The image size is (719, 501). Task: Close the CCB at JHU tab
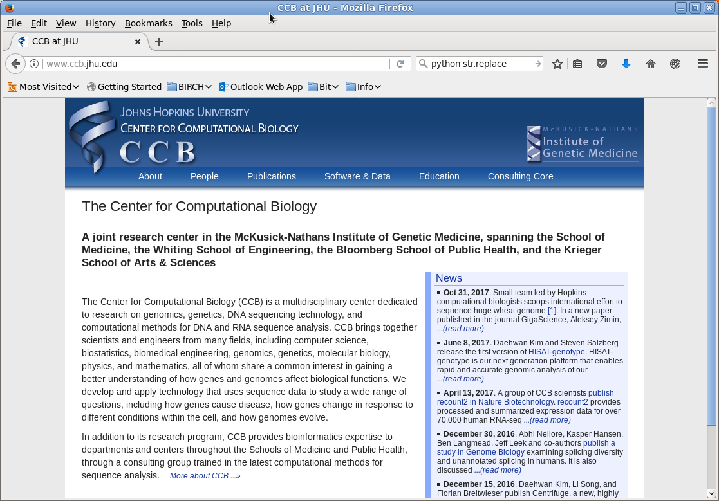[x=138, y=42]
